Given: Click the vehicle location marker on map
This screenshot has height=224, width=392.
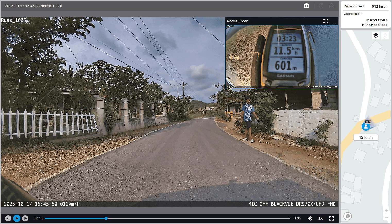Looking at the screenshot, I should click(x=366, y=126).
